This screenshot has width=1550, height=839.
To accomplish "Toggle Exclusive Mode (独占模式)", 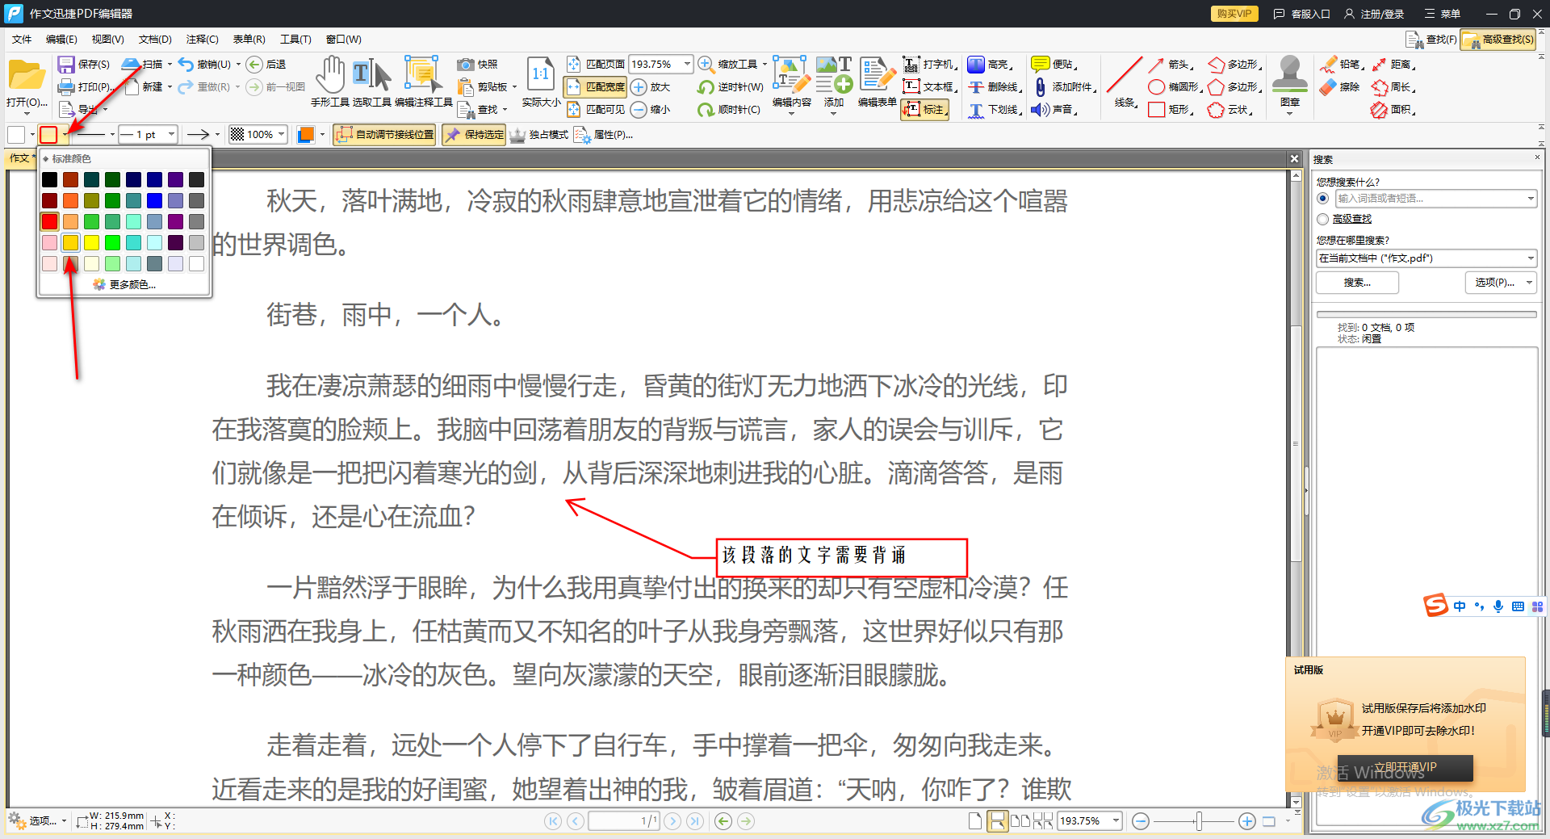I will (538, 134).
